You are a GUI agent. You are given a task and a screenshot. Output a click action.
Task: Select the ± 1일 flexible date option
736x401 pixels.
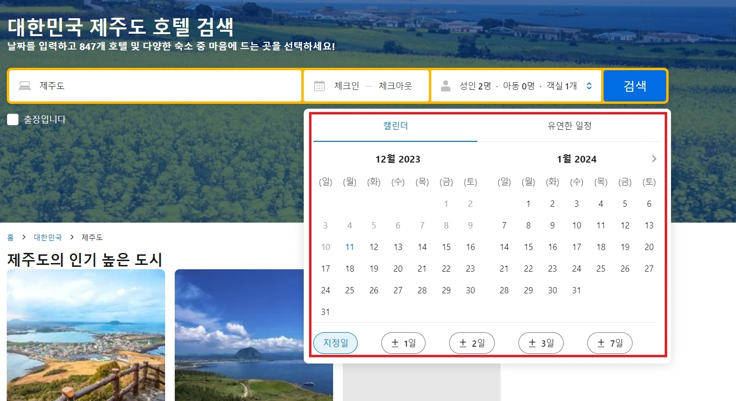[403, 343]
